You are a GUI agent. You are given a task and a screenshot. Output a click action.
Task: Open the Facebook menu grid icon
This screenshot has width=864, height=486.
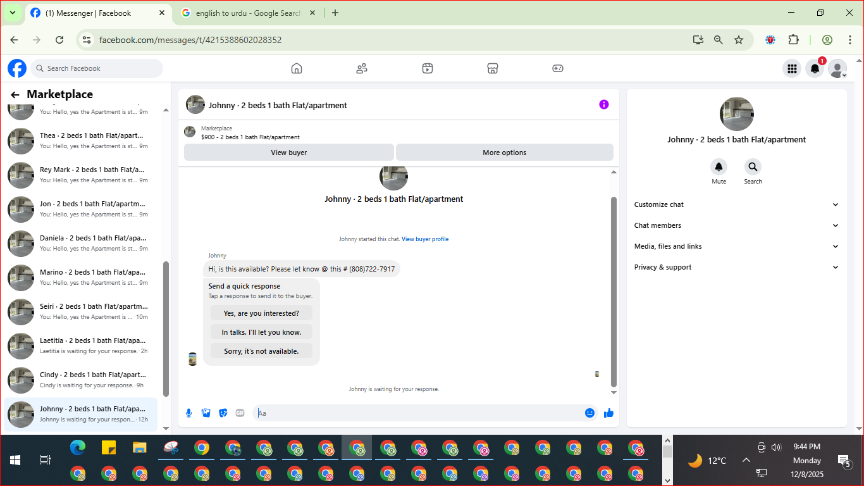coord(791,68)
